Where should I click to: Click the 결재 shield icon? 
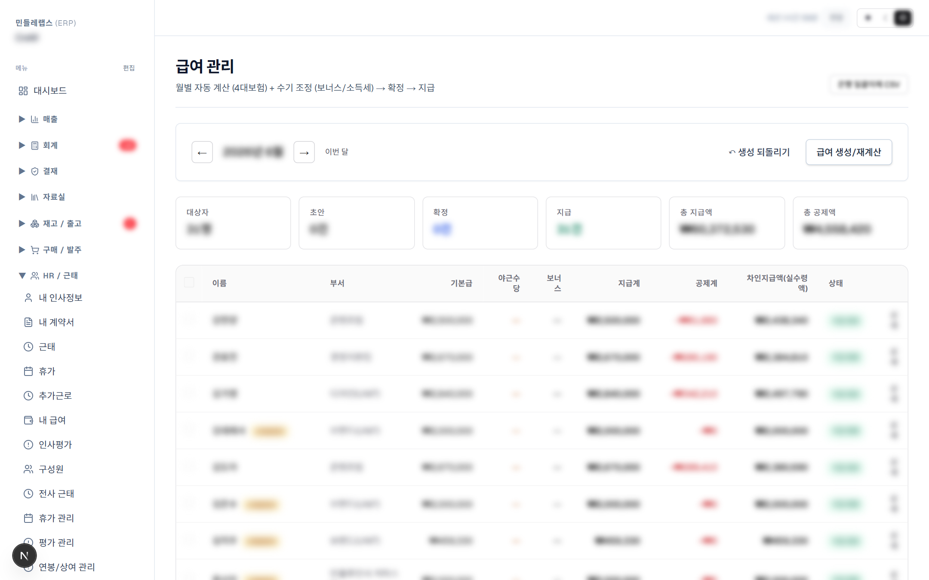pos(34,171)
